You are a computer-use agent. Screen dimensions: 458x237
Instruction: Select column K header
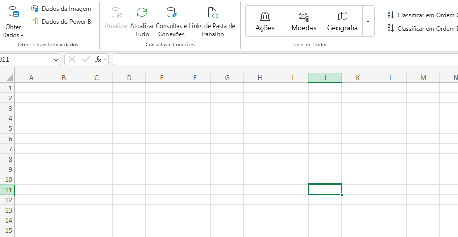point(358,78)
